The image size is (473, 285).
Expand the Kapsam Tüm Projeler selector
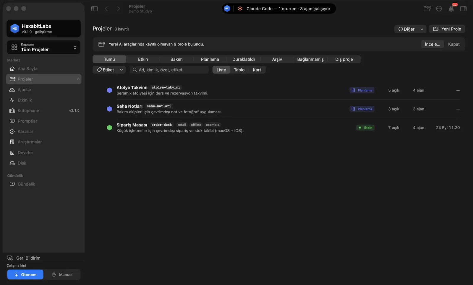tap(43, 47)
